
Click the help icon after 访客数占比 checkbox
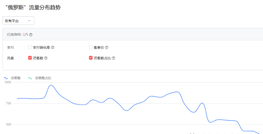(114, 58)
